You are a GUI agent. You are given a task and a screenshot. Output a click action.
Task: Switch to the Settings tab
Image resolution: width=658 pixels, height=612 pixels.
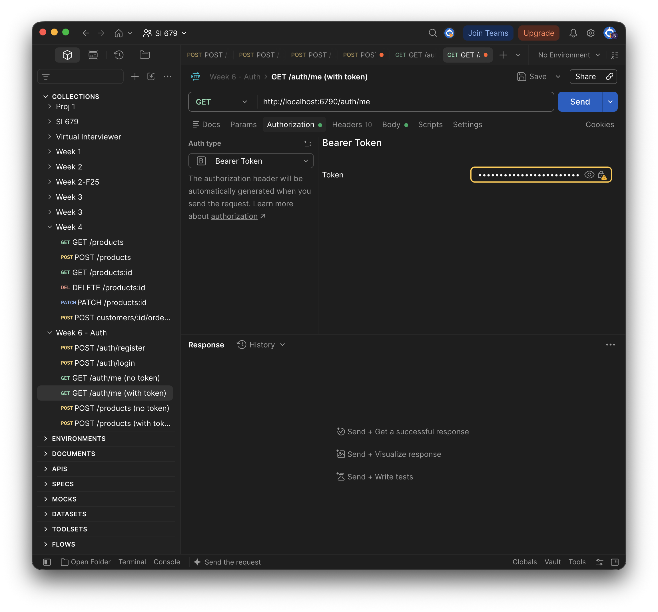coord(467,125)
